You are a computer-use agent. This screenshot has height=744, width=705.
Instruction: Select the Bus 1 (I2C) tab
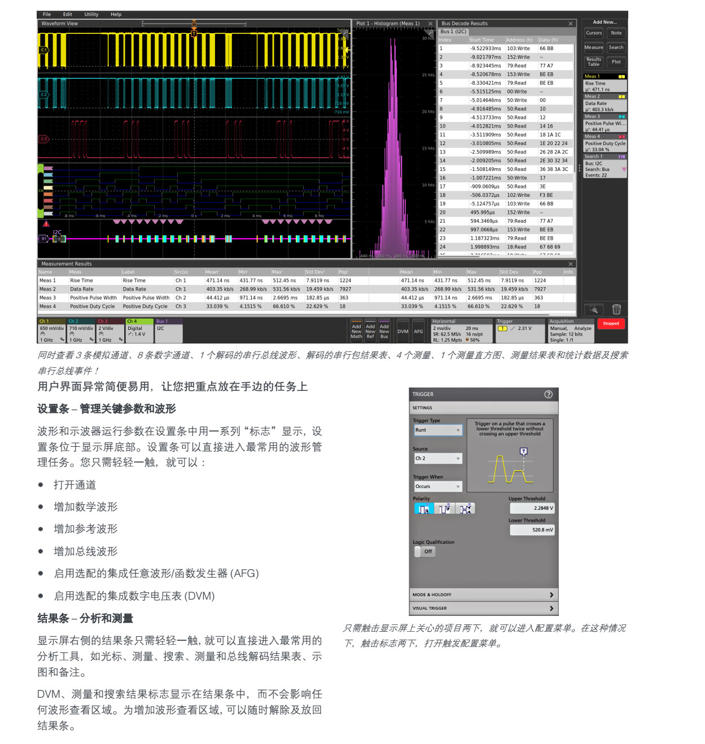click(453, 32)
